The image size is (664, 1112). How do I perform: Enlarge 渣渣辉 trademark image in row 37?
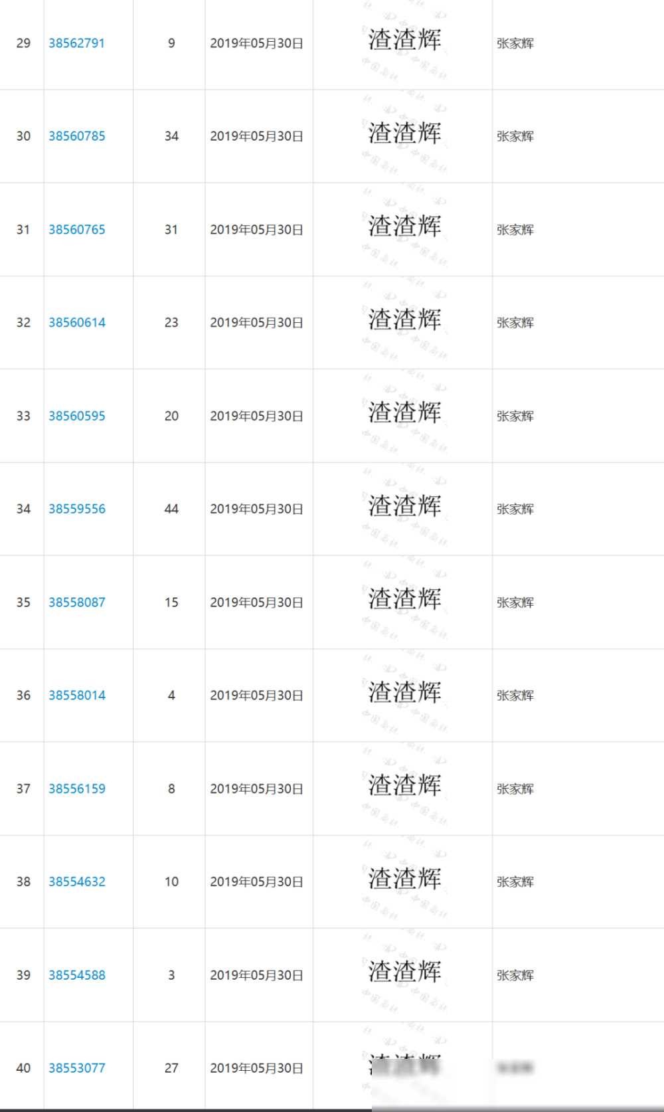tap(404, 787)
